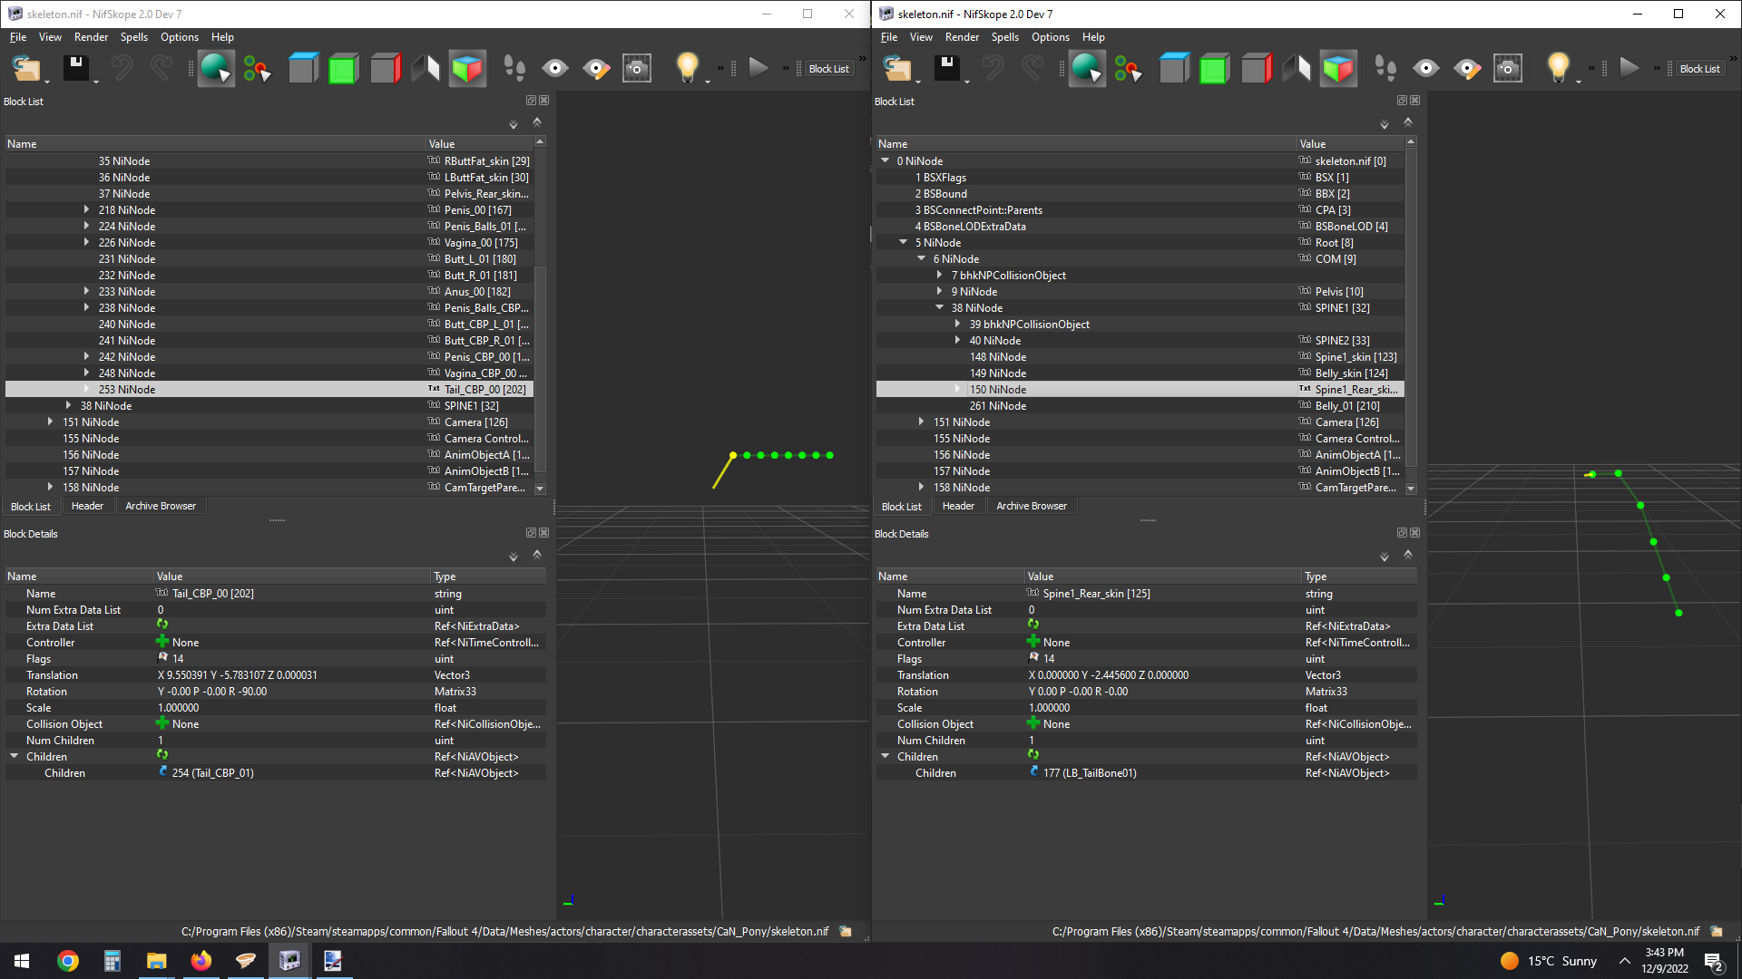Click the flip view icon in left window
1742x979 pixels.
click(426, 69)
